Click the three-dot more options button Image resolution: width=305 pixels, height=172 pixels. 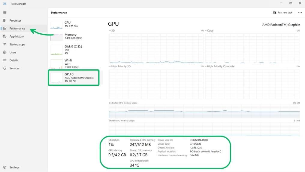[300, 13]
